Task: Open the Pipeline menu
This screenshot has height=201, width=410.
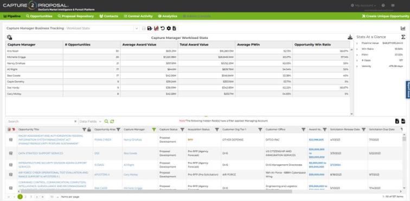Action: pyautogui.click(x=12, y=16)
